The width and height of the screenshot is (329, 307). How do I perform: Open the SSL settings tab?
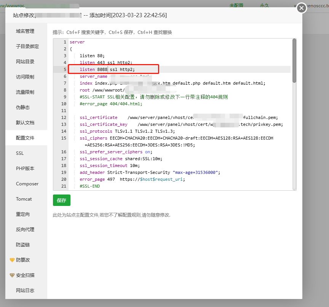[20, 153]
